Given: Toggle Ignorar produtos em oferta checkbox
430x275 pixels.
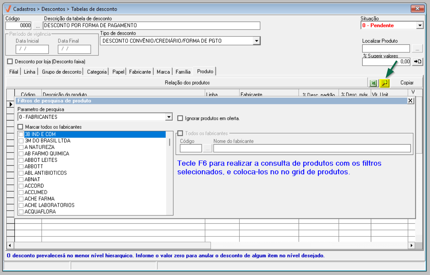Looking at the screenshot, I should (180, 118).
